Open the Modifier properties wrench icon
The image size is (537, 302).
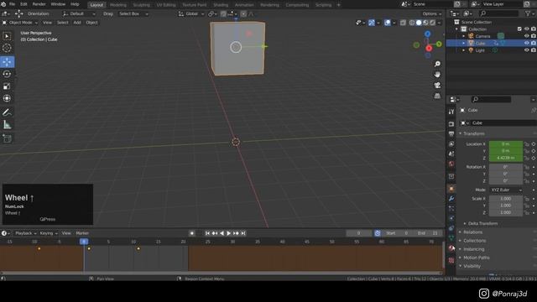[451, 199]
